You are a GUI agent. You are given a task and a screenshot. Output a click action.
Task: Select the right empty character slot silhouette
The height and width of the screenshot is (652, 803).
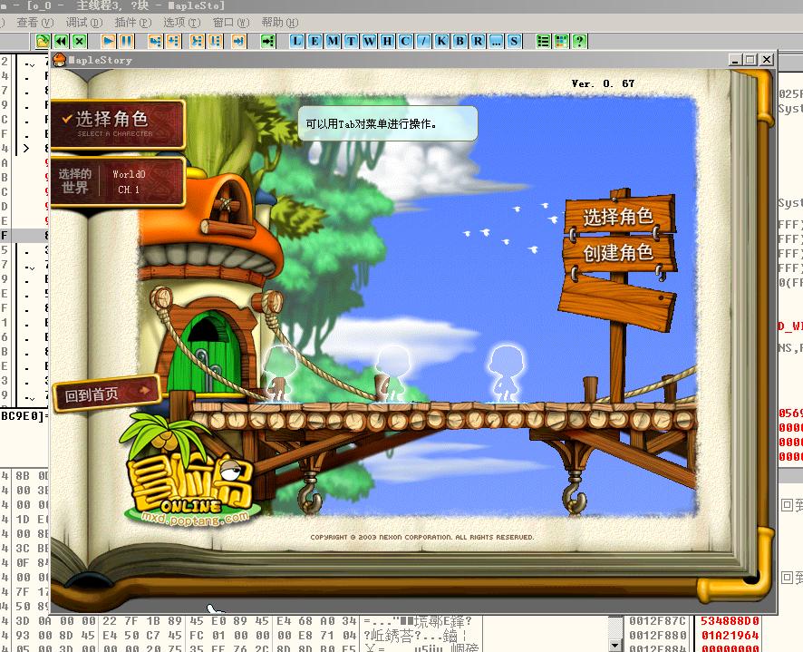pos(506,375)
